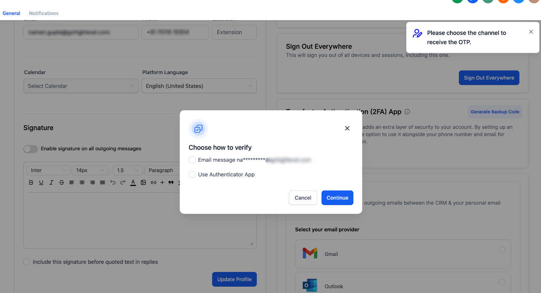Expand the Platform Language dropdown

199,86
